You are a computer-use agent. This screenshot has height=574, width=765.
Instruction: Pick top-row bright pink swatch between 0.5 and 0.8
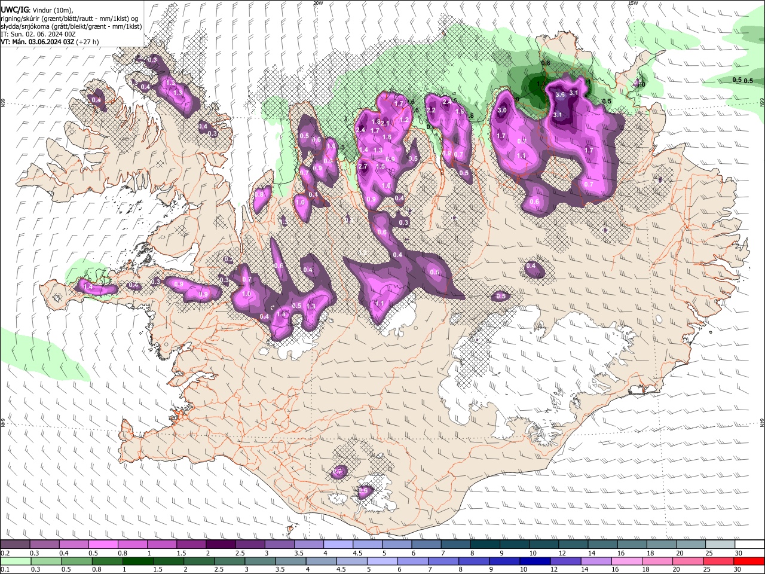(x=103, y=545)
